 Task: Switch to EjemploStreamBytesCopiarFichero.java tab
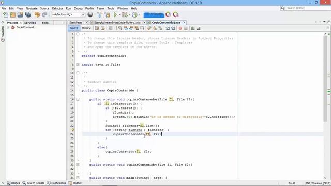tap(117, 22)
